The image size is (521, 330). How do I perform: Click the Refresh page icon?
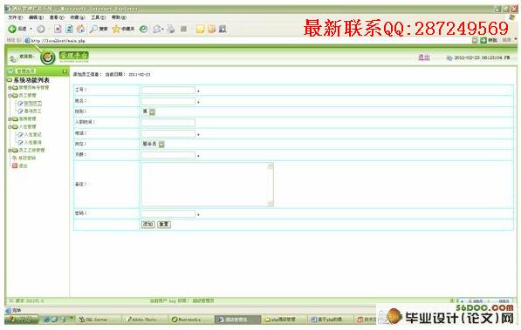point(69,30)
